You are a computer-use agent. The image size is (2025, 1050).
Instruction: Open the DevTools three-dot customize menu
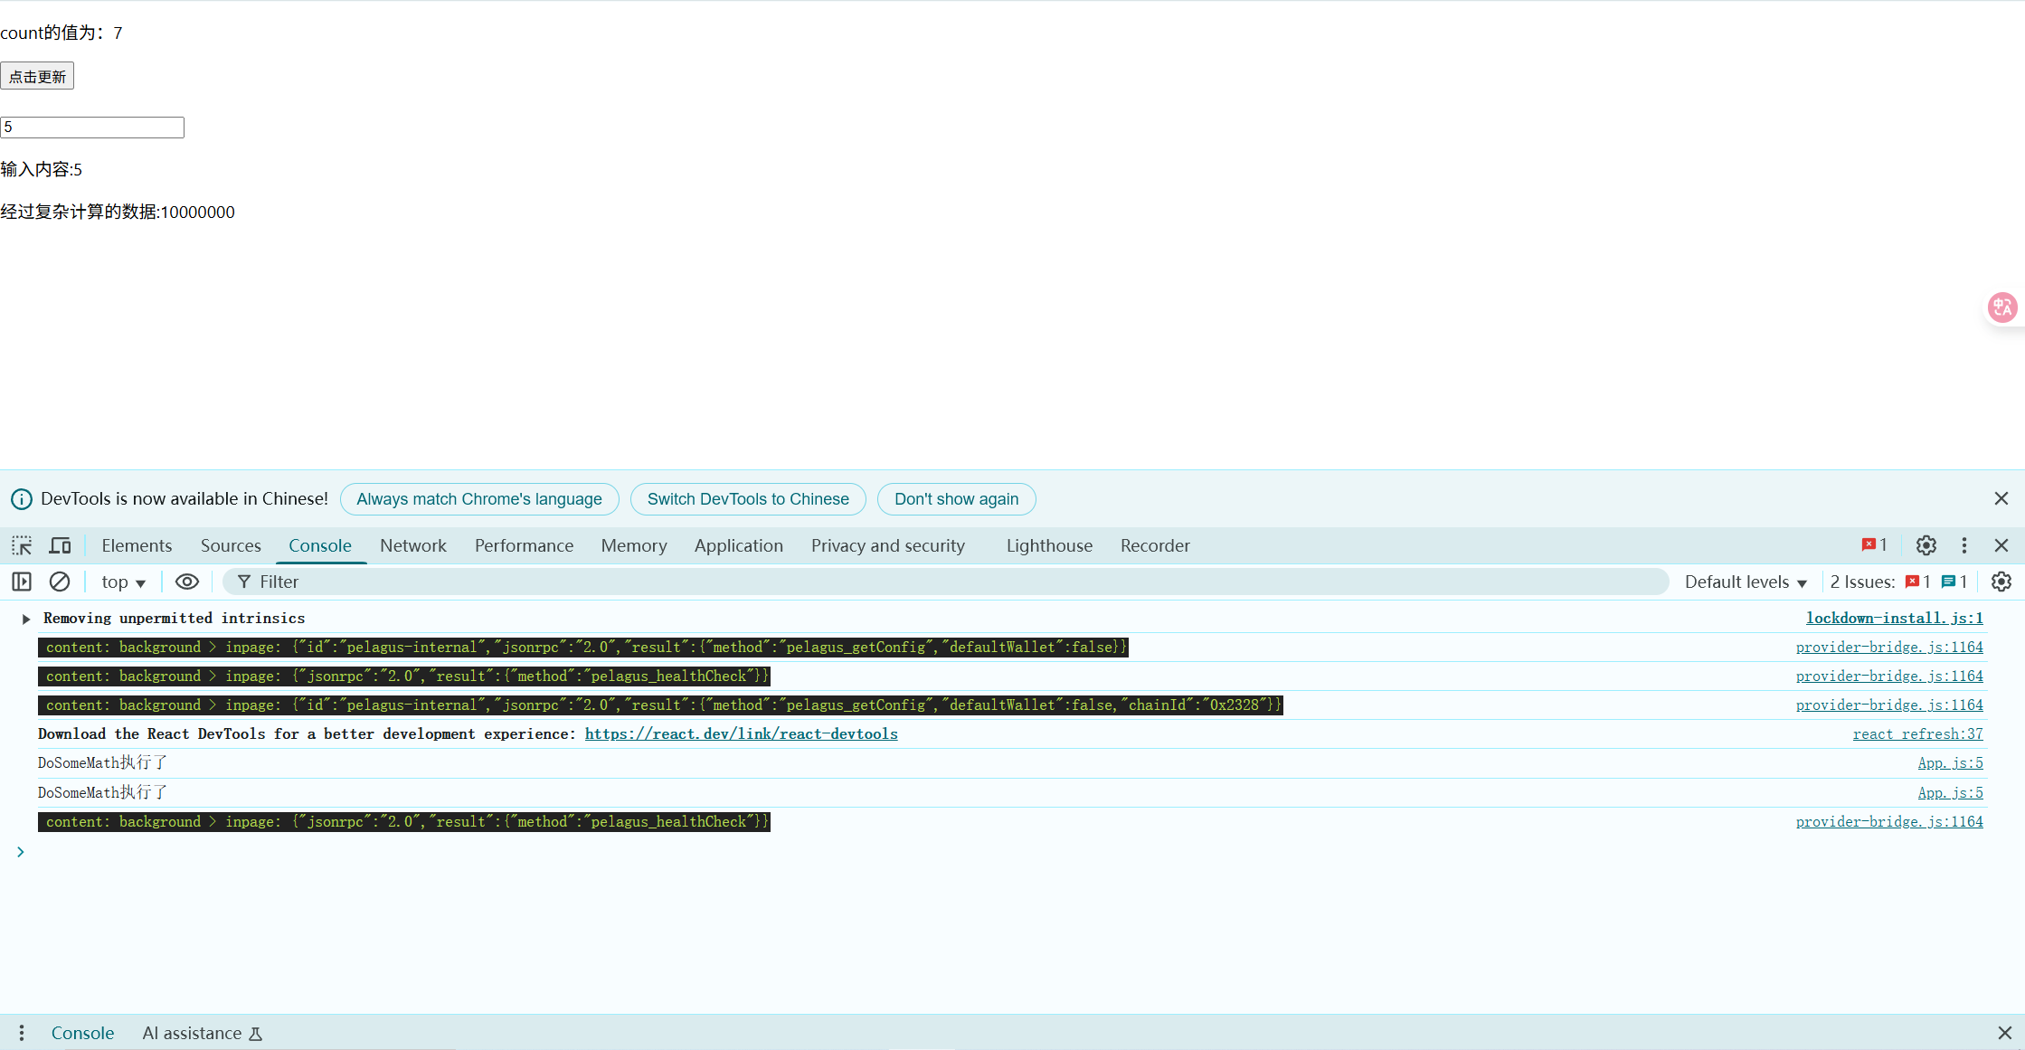tap(1963, 545)
